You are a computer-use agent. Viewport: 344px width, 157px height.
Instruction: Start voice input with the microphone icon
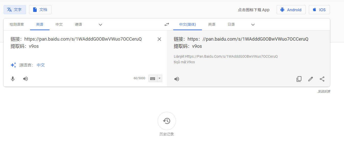(13, 79)
